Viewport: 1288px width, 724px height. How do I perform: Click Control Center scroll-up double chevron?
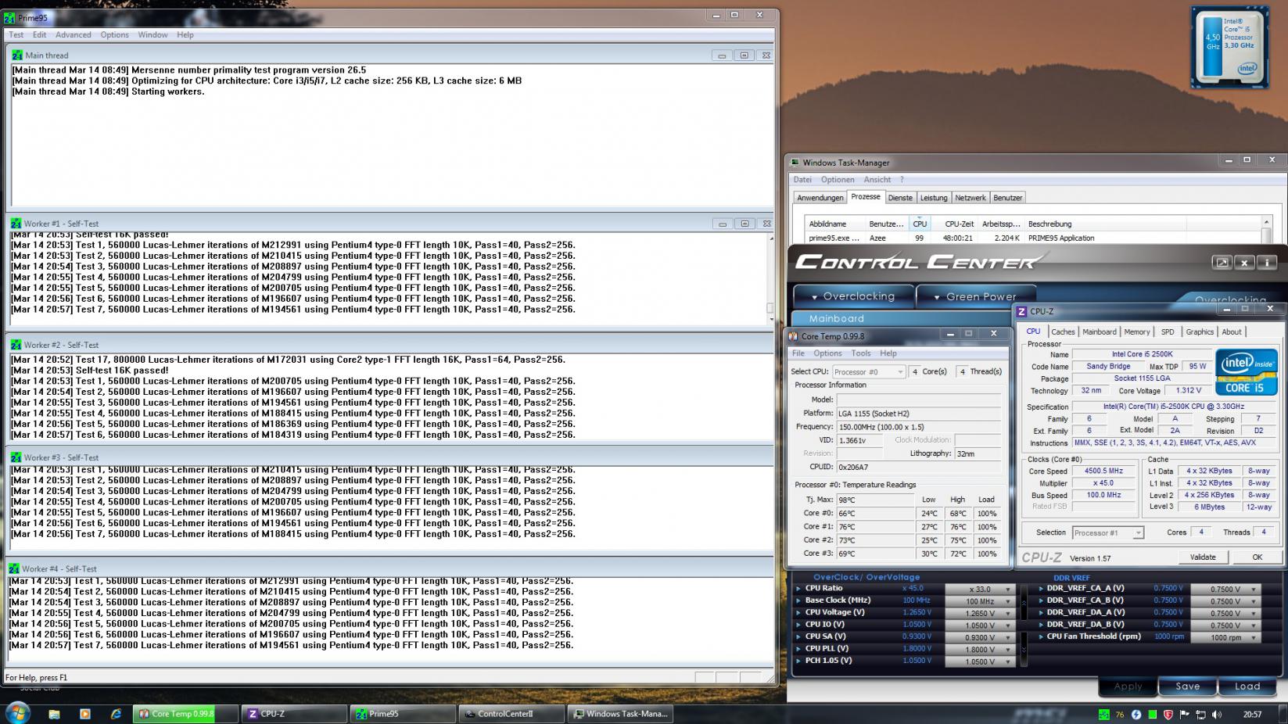point(1023,601)
